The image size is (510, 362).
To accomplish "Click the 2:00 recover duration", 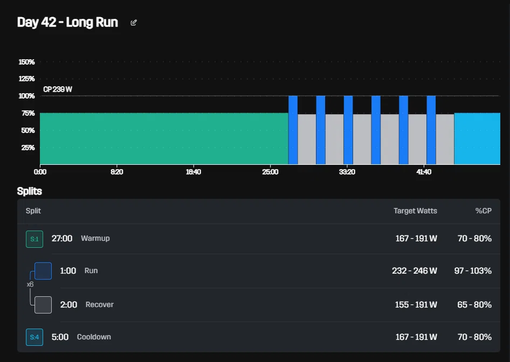I will point(68,304).
